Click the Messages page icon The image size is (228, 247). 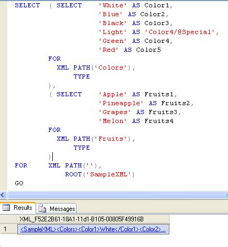click(x=42, y=208)
